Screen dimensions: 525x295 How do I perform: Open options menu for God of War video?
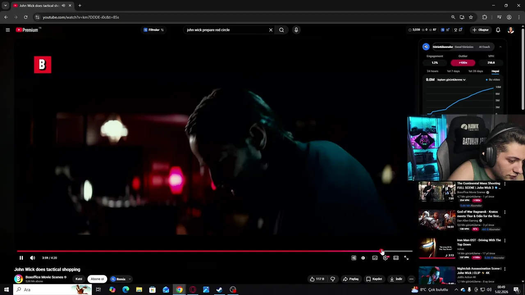(505, 212)
